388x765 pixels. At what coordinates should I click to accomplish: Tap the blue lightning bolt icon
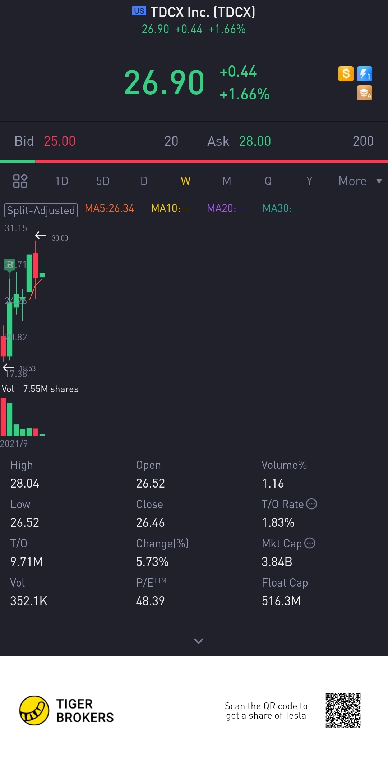point(364,74)
